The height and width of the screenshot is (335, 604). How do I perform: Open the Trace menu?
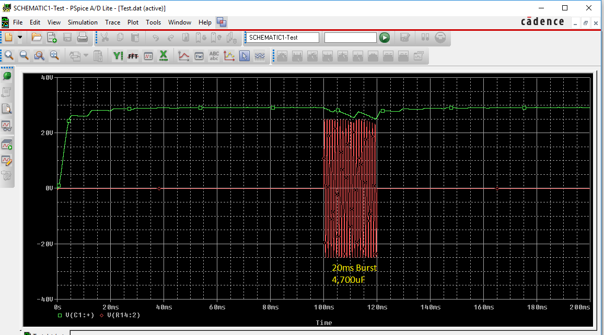[113, 22]
